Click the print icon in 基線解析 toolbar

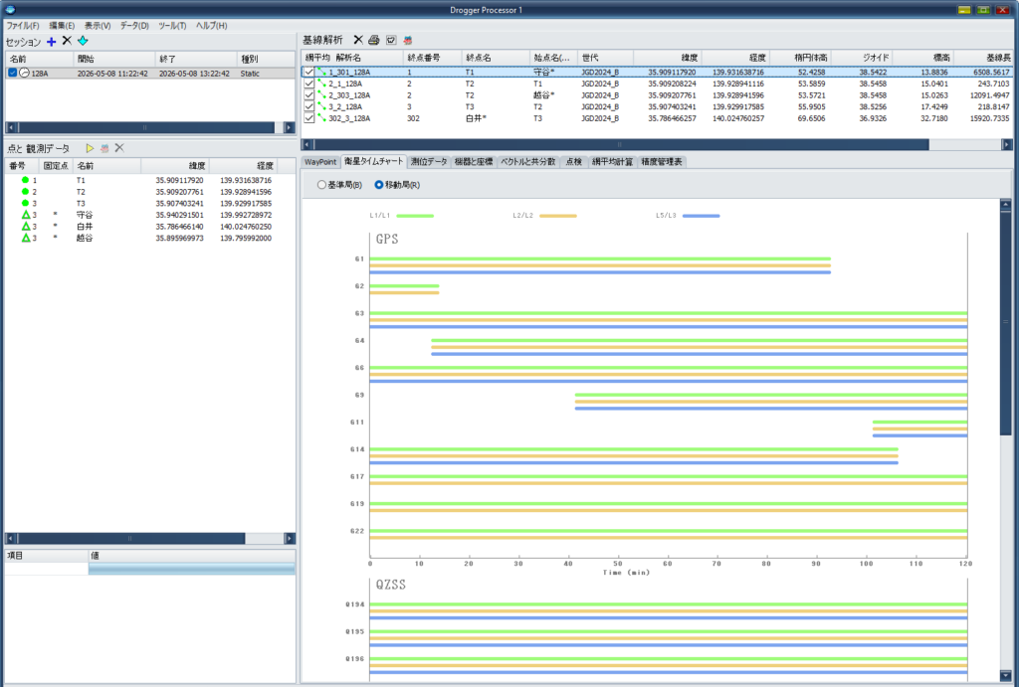point(374,40)
